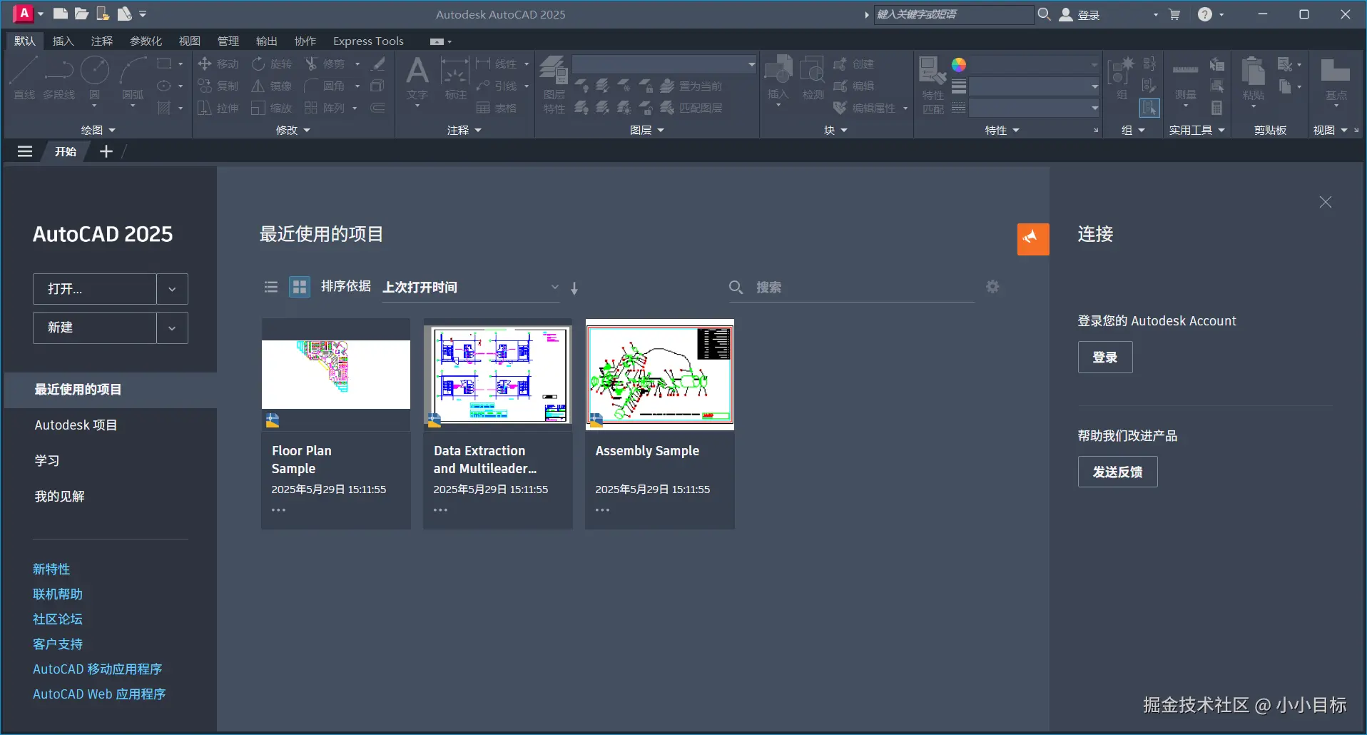Switch to the 管理 ribbon tab

[x=228, y=41]
